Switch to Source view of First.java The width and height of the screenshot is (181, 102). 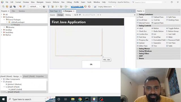coord(52,15)
